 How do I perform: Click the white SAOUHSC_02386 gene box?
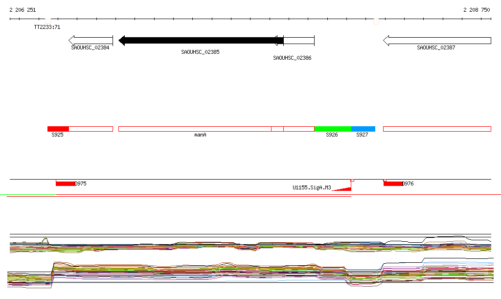(299, 41)
